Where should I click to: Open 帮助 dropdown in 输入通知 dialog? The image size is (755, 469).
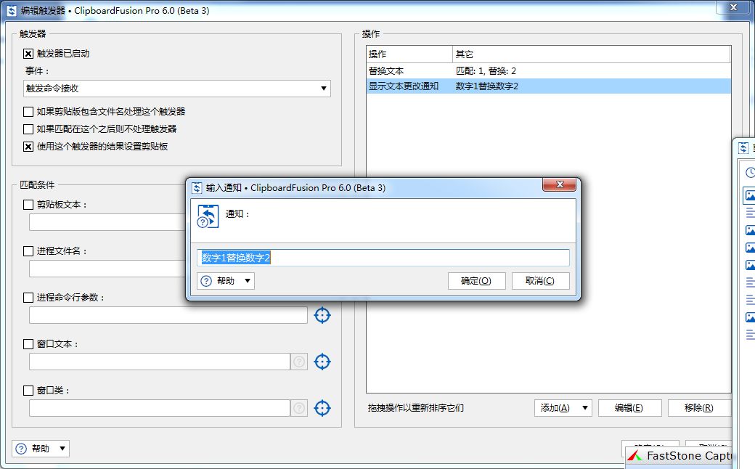(x=226, y=281)
